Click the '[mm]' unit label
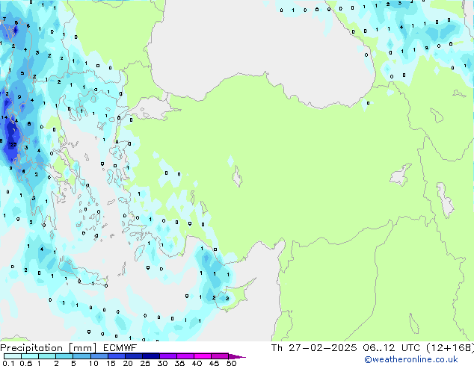The image size is (474, 366). [83, 348]
